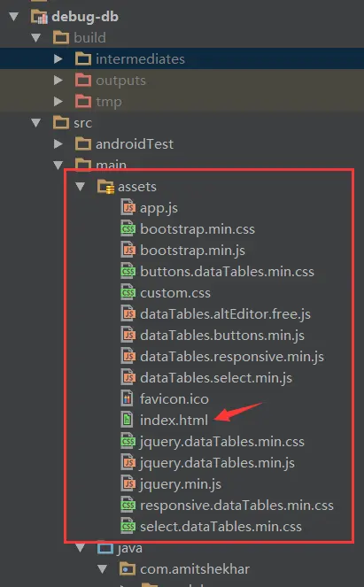The width and height of the screenshot is (364, 587).
Task: Click the JS icon of dataTables.responsive.min.js
Action: tap(128, 356)
